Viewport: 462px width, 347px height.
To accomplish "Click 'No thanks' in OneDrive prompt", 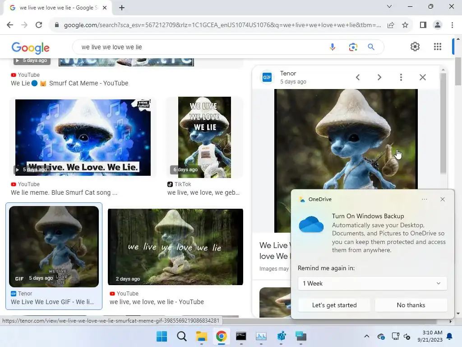I will pos(411,305).
